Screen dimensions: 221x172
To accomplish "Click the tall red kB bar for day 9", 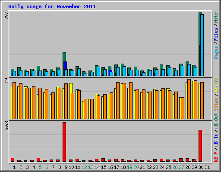I will click(64, 142).
